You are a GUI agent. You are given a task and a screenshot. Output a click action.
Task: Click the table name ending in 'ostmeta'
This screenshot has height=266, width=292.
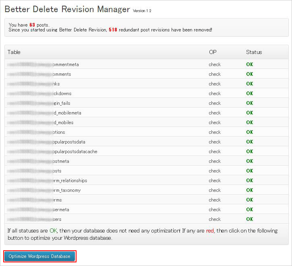(38, 162)
